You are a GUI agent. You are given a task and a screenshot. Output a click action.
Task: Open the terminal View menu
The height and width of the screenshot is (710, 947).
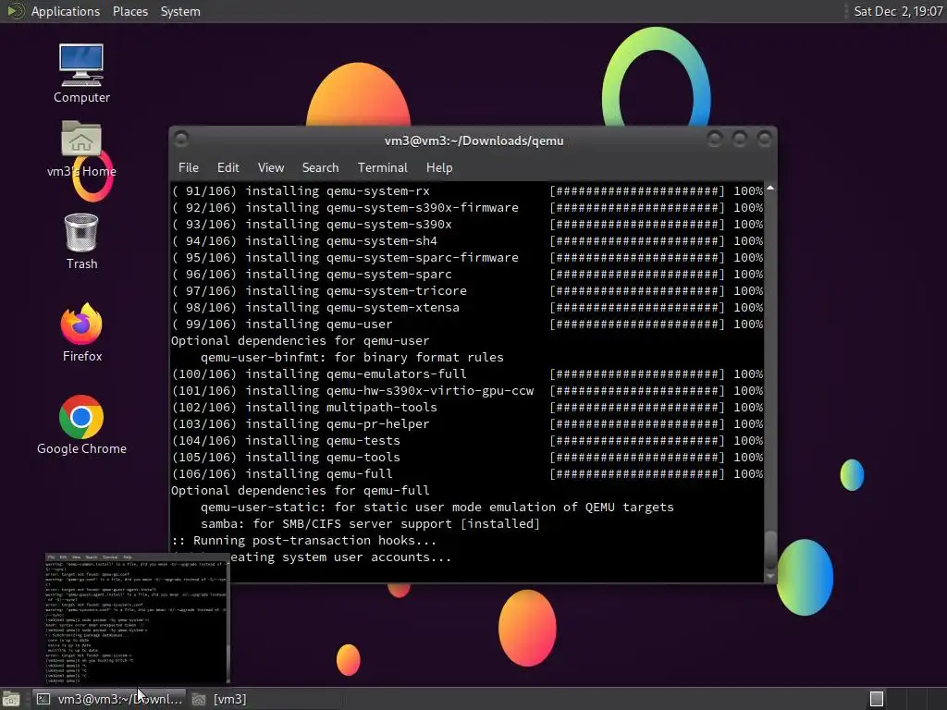[271, 168]
